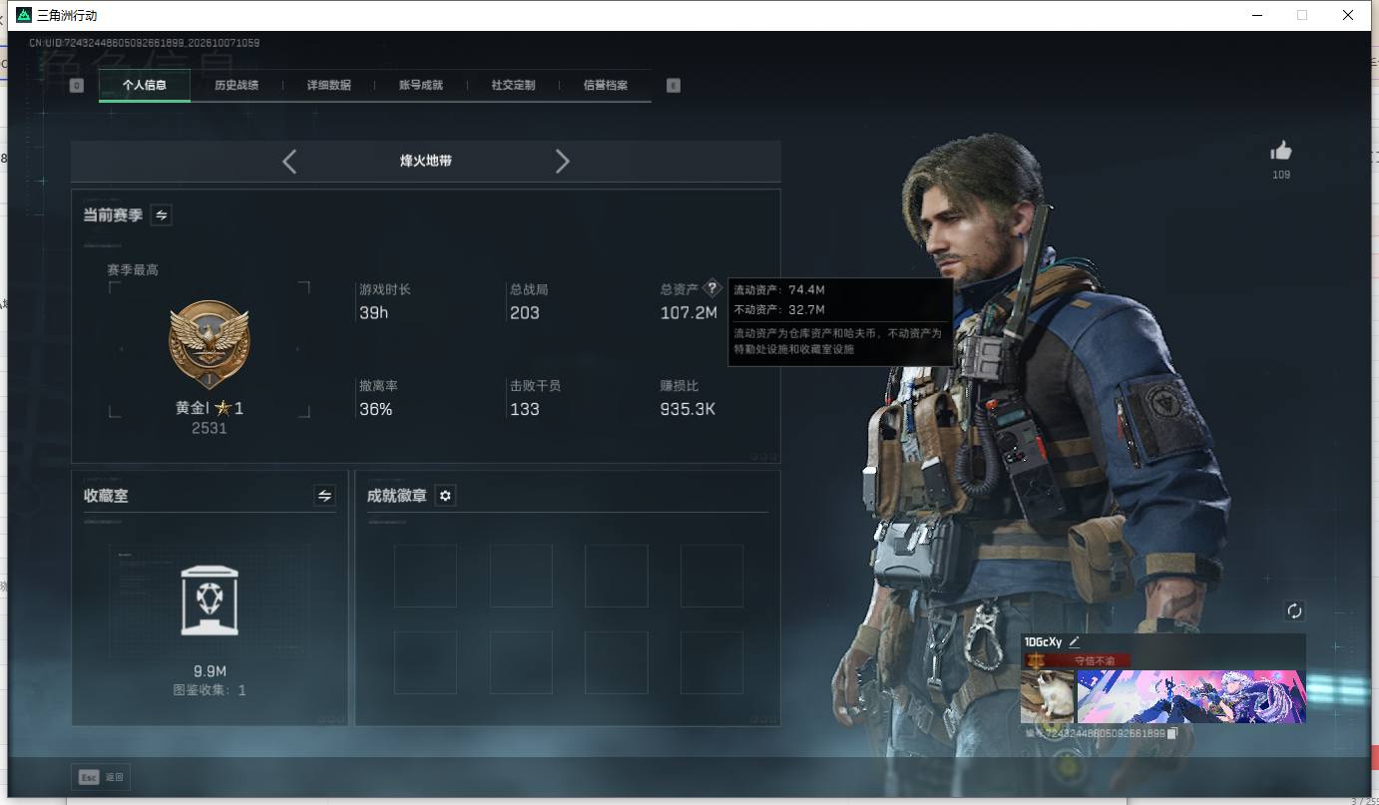Click the next tab key hint icon

(x=674, y=86)
